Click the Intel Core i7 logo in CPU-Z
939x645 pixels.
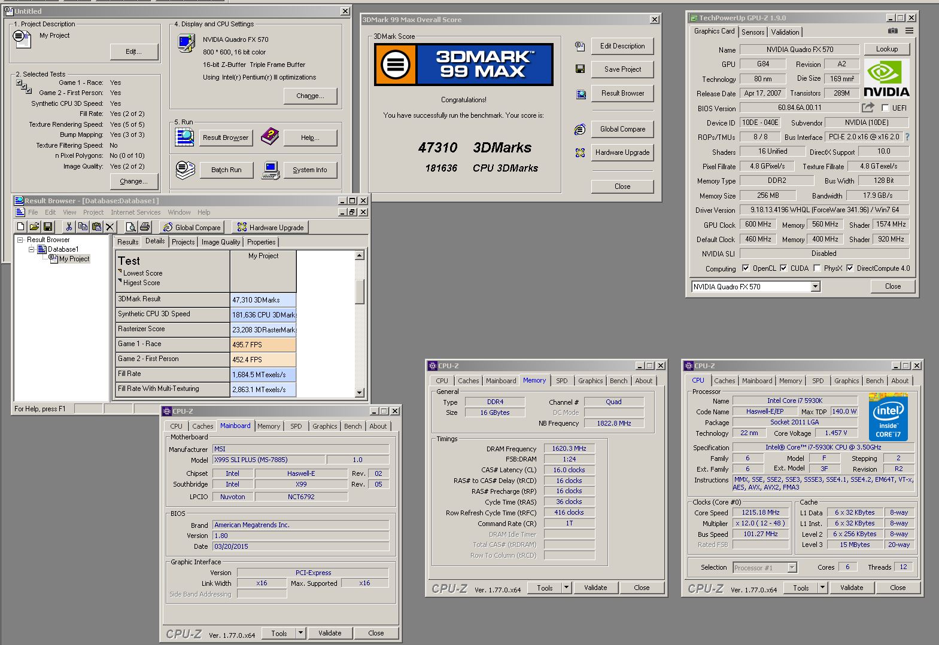[x=888, y=417]
